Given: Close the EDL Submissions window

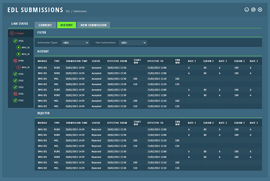Looking at the screenshot, I should (x=260, y=9).
